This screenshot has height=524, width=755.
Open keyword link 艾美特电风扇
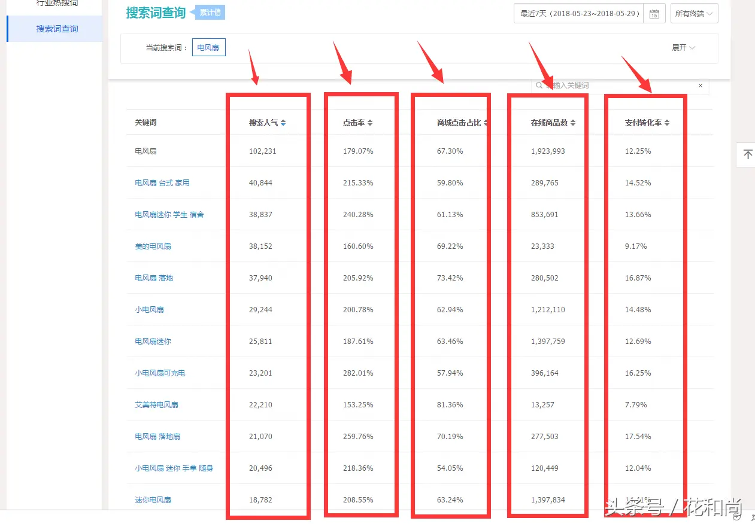(156, 405)
